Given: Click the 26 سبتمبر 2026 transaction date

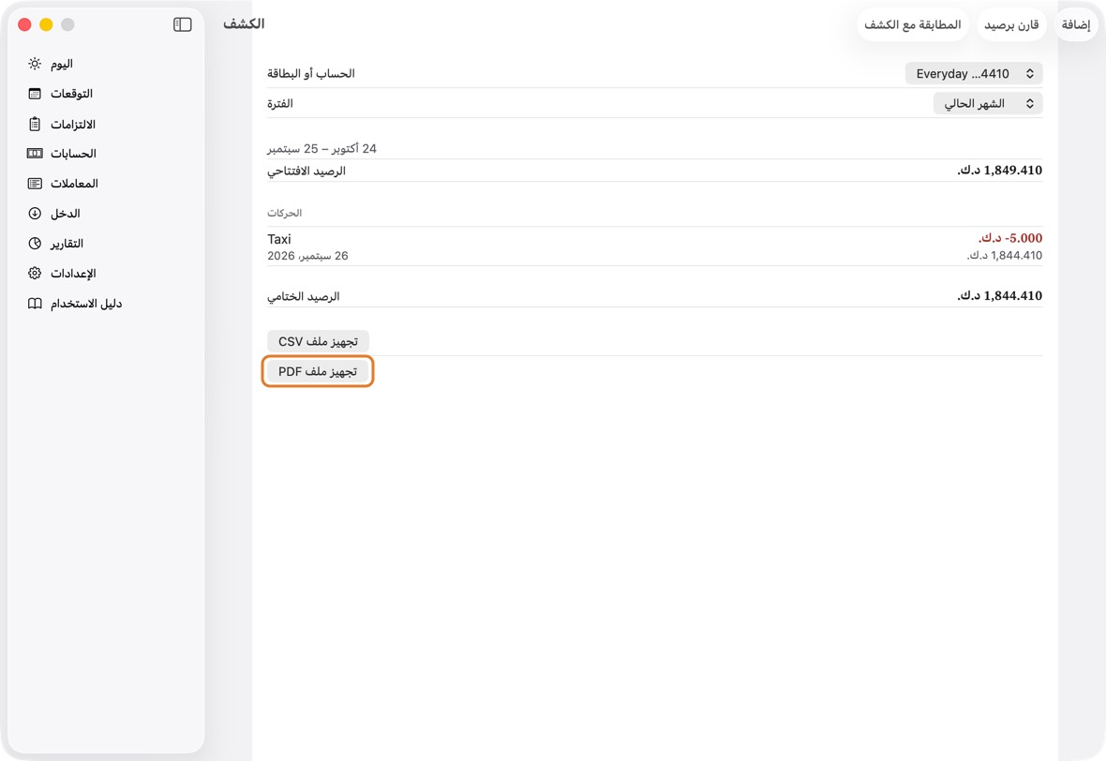Looking at the screenshot, I should pos(307,255).
